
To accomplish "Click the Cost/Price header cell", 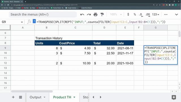I will tap(76, 43).
